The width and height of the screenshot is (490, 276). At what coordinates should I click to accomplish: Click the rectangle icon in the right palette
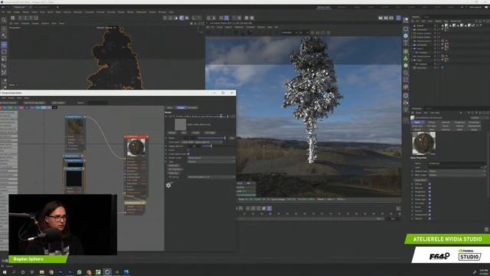pyautogui.click(x=406, y=29)
